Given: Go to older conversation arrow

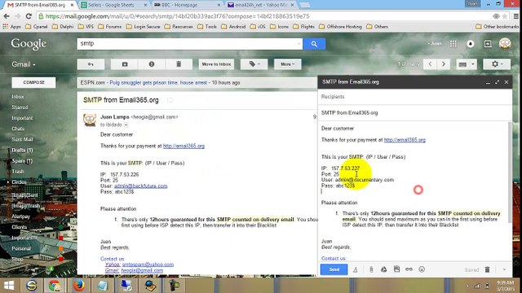Looking at the screenshot, I should [444, 64].
